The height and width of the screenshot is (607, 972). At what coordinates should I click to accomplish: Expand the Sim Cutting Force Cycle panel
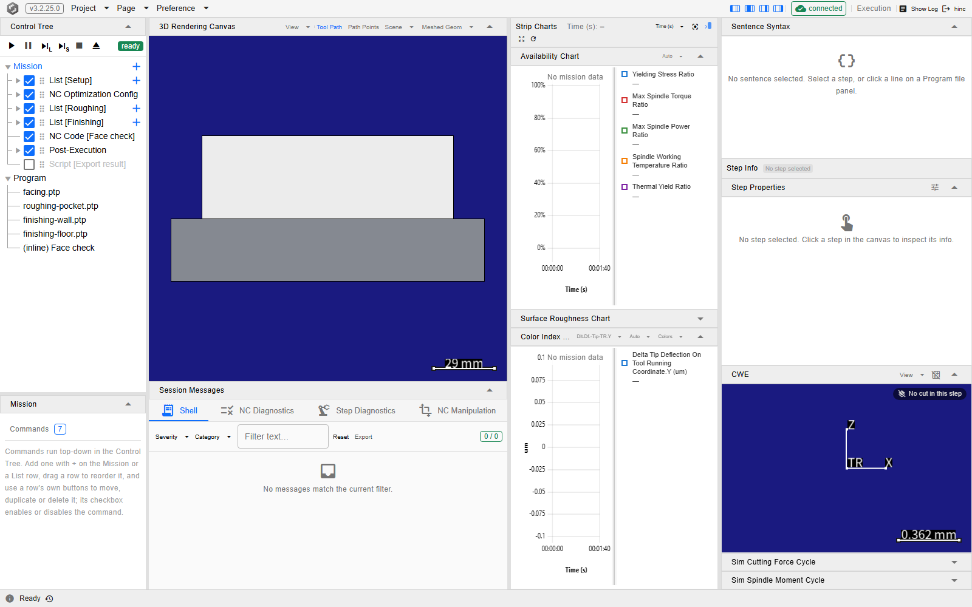click(954, 563)
